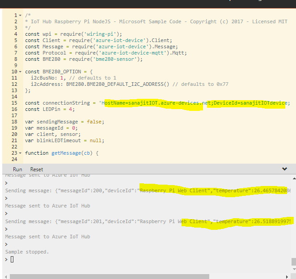Image resolution: width=296 pixels, height=279 pixels.
Task: Click 'BME280_DEFAULT_I2C_ADDRESS()' on line 12
Action: [128, 84]
